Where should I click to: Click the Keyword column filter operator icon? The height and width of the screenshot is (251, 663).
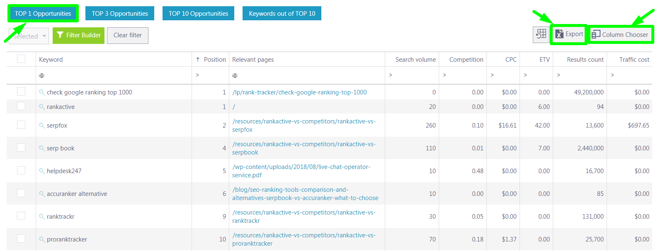(x=41, y=75)
